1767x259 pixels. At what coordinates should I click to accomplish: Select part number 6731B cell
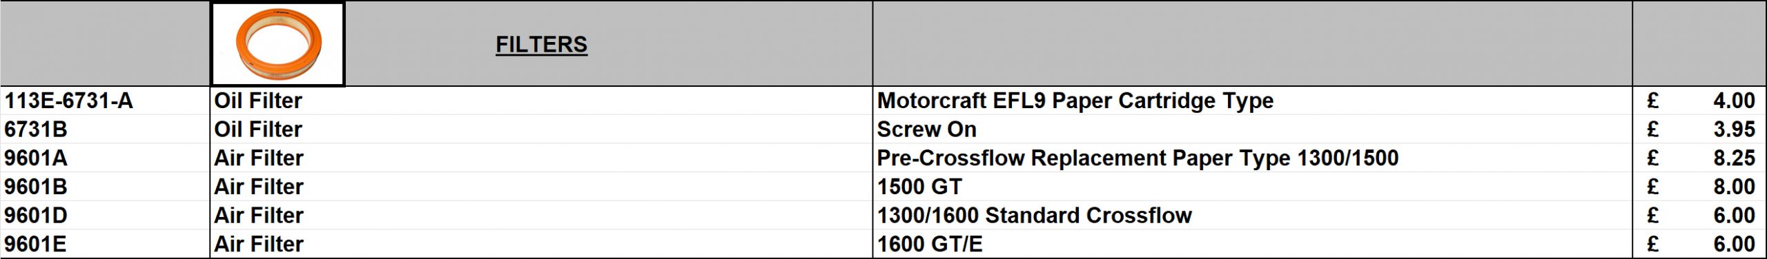(x=105, y=129)
